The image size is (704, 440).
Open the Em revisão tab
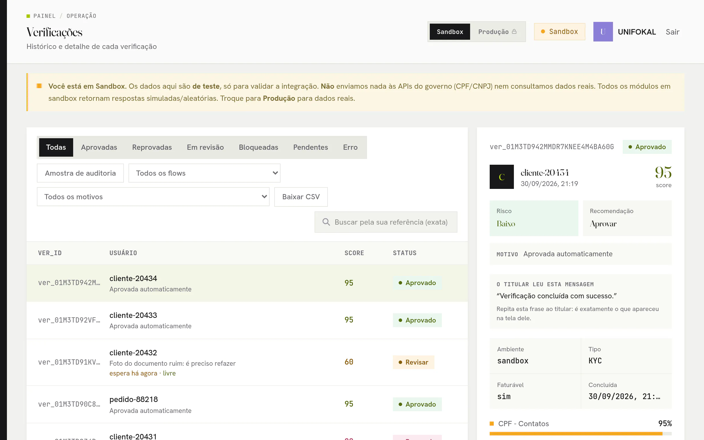(x=205, y=147)
